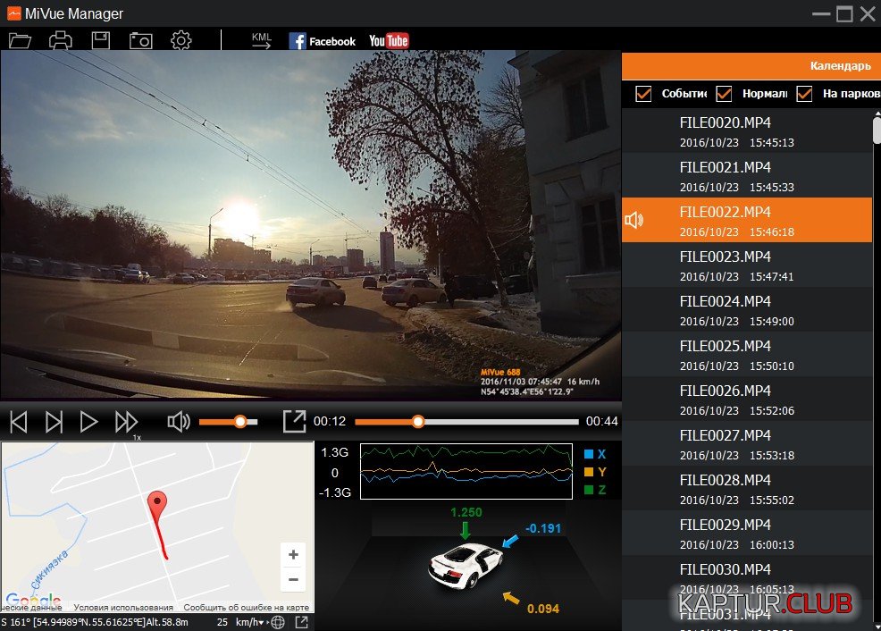
Task: Skip to the previous video file
Action: 19,422
